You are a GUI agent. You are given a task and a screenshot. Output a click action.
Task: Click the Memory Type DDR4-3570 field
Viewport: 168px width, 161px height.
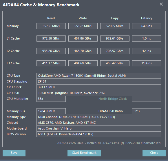pyautogui.click(x=99, y=117)
